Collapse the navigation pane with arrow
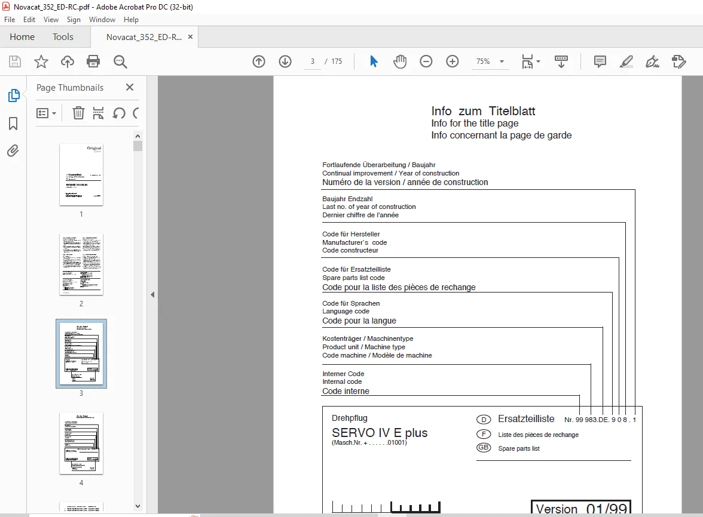 [x=152, y=294]
